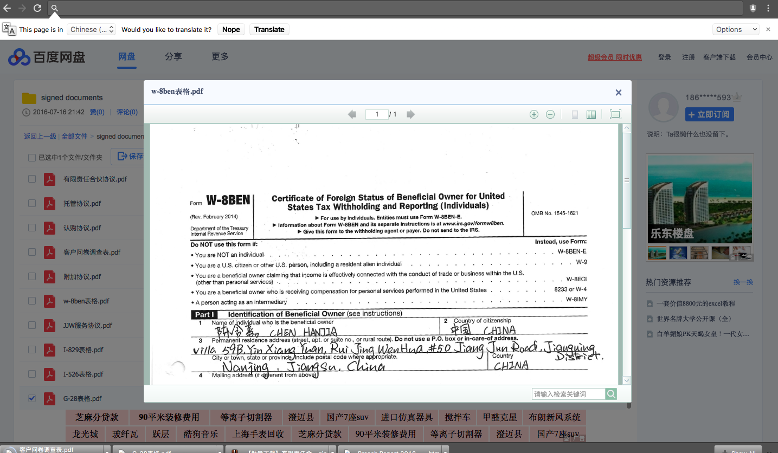Click the PDF icon for I-526表格.pdf
Screen dimensions: 778x453
[50, 374]
